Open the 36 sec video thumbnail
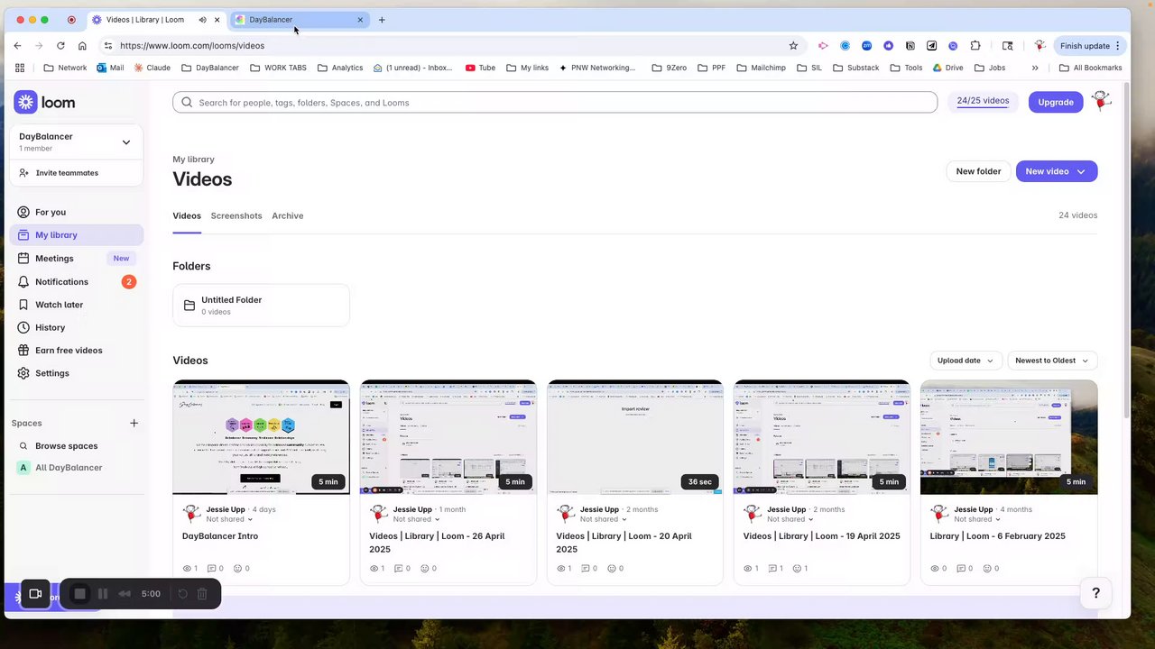1155x649 pixels. click(x=634, y=437)
